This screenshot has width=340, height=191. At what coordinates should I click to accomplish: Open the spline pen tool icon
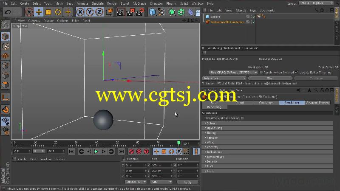click(x=162, y=12)
